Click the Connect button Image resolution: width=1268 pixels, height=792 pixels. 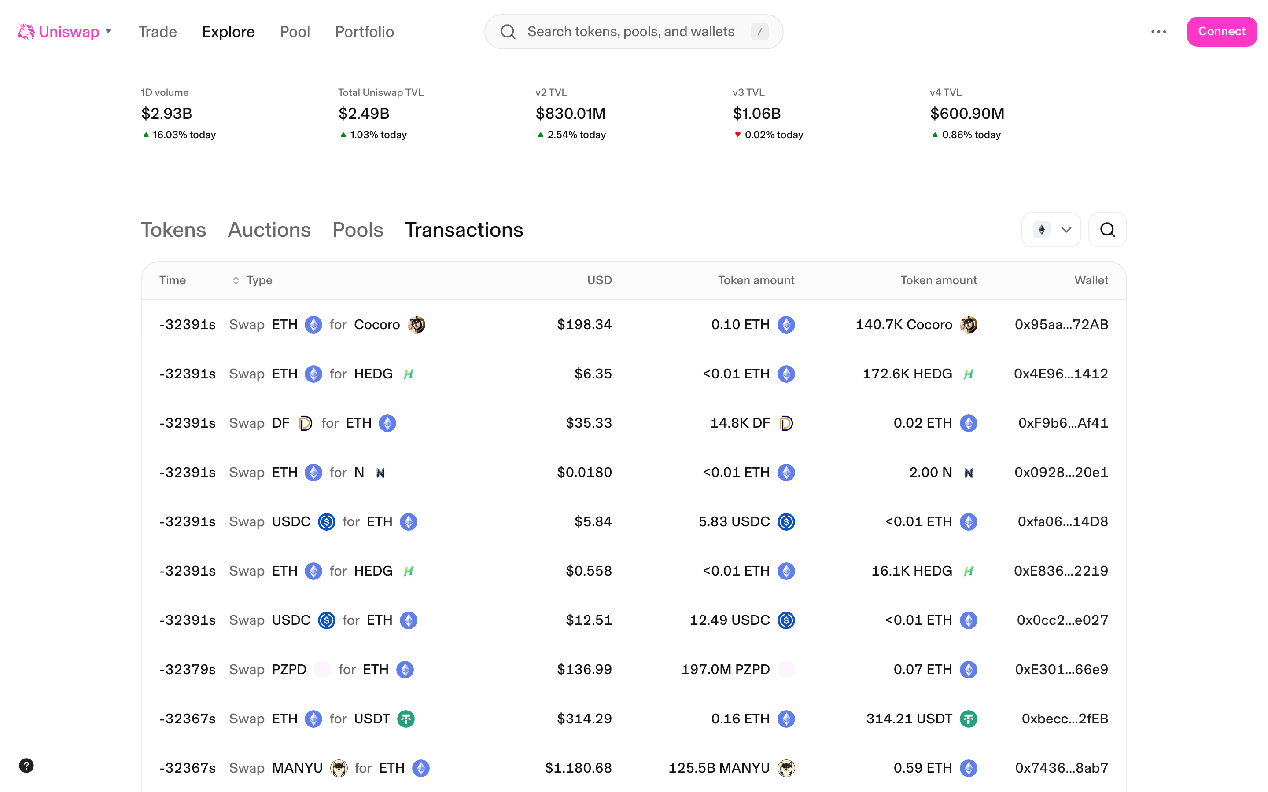click(x=1222, y=31)
